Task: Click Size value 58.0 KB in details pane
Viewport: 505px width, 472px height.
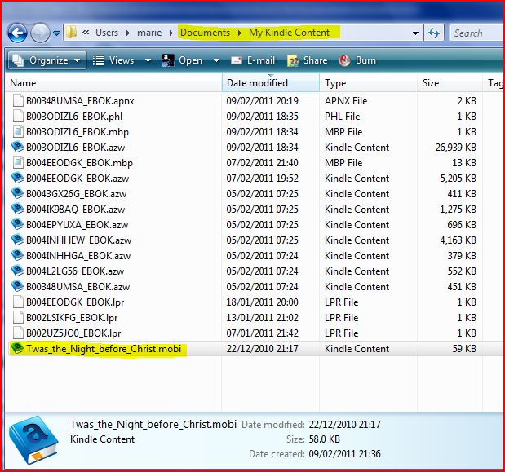Action: pyautogui.click(x=325, y=439)
